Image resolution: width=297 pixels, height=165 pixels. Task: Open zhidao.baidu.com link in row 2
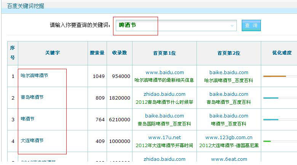click(164, 94)
